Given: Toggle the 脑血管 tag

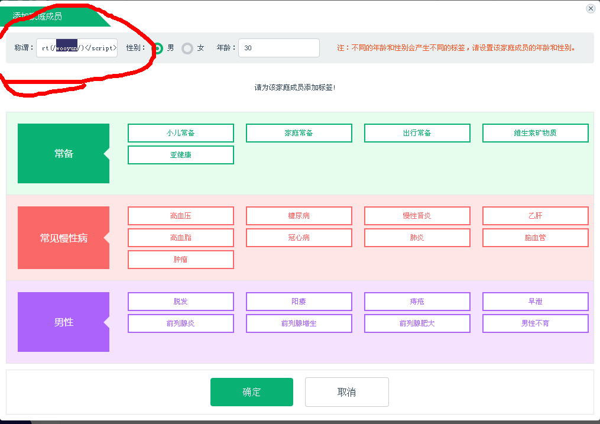Looking at the screenshot, I should [536, 238].
